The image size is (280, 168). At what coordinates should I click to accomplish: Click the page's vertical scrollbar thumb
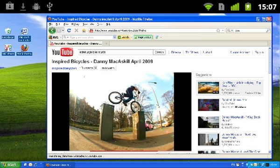270,62
